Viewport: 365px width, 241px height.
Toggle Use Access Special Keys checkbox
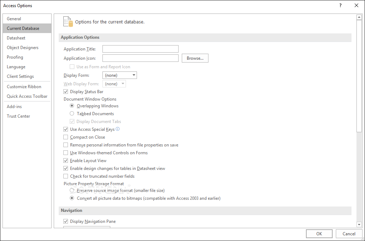66,129
